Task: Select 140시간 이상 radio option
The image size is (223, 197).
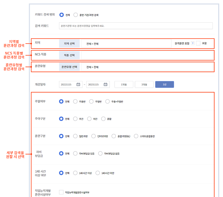Action: 75,173
